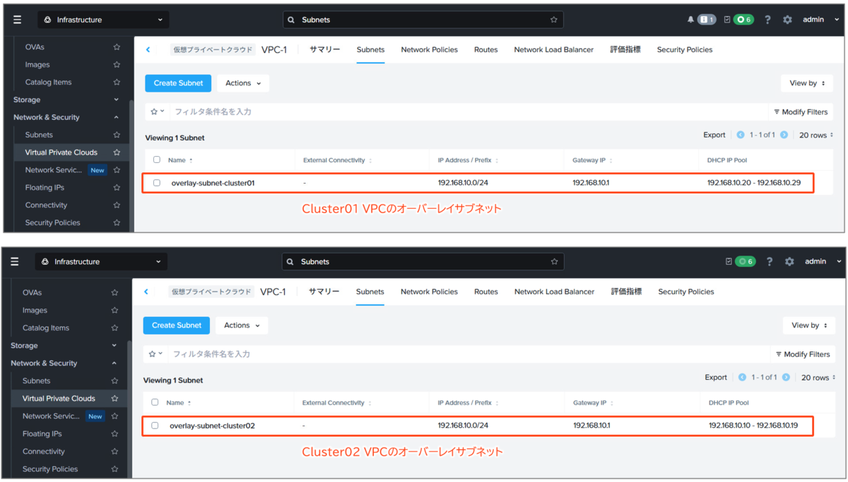Click the Subnets search field in bottom window
Screen dimensions: 848x482
tap(423, 262)
